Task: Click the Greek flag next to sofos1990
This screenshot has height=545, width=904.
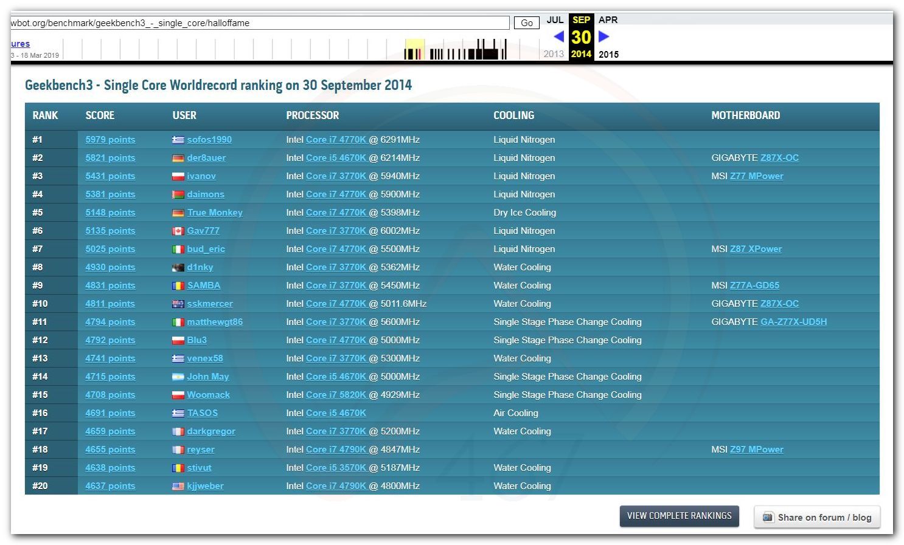Action: (178, 140)
